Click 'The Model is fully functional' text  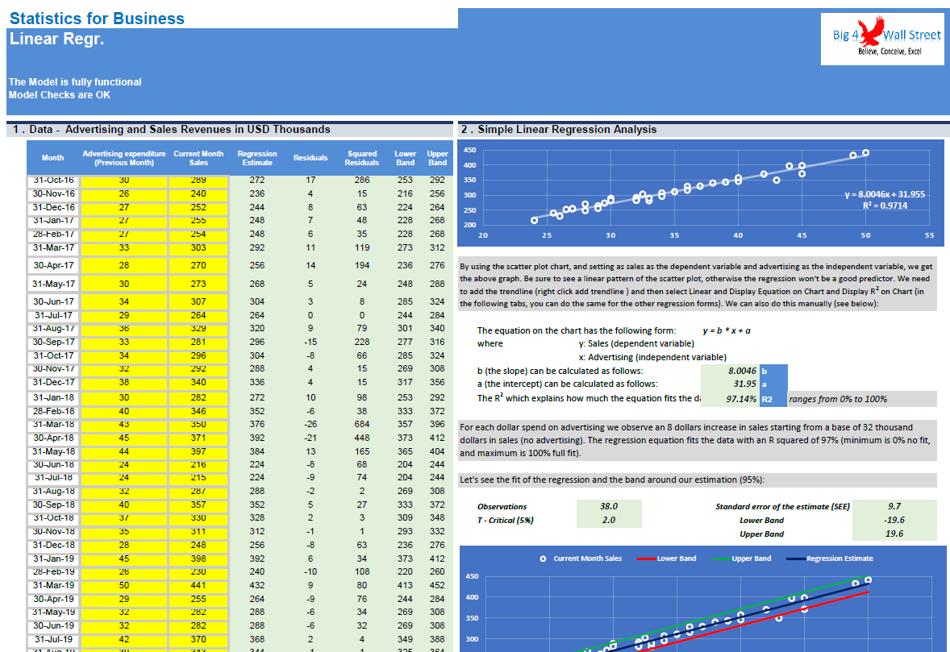tap(75, 82)
